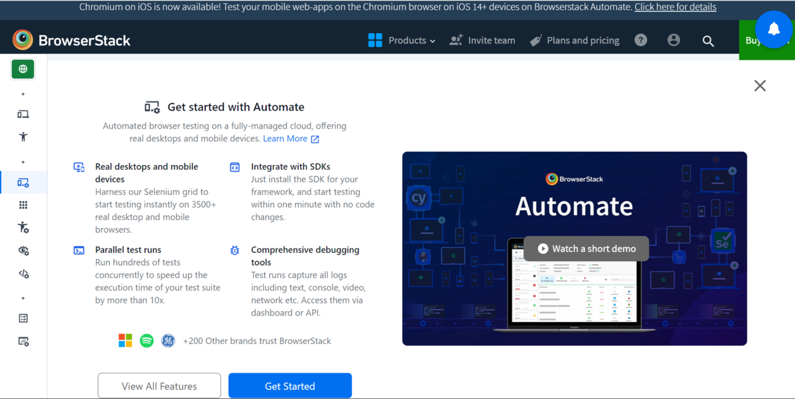Open the grid dots icon in sidebar
The height and width of the screenshot is (399, 795).
tap(23, 205)
